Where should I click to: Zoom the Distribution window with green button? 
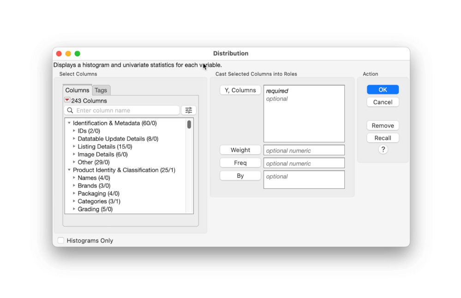coord(78,53)
